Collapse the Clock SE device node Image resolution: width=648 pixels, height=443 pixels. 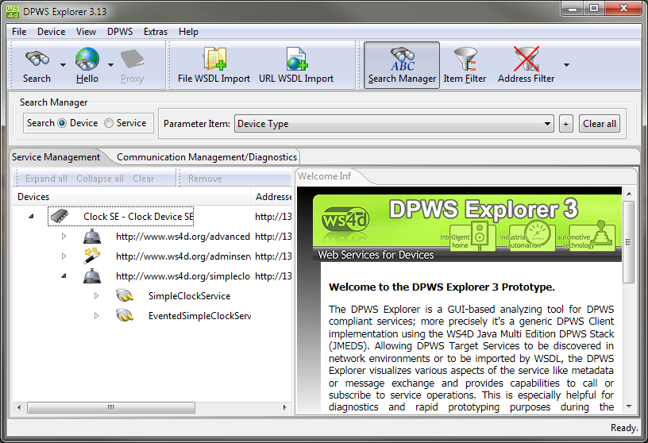point(31,216)
